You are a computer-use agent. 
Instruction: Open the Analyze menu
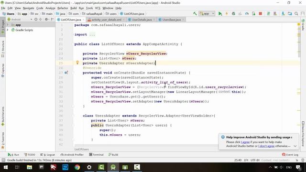click(50, 8)
